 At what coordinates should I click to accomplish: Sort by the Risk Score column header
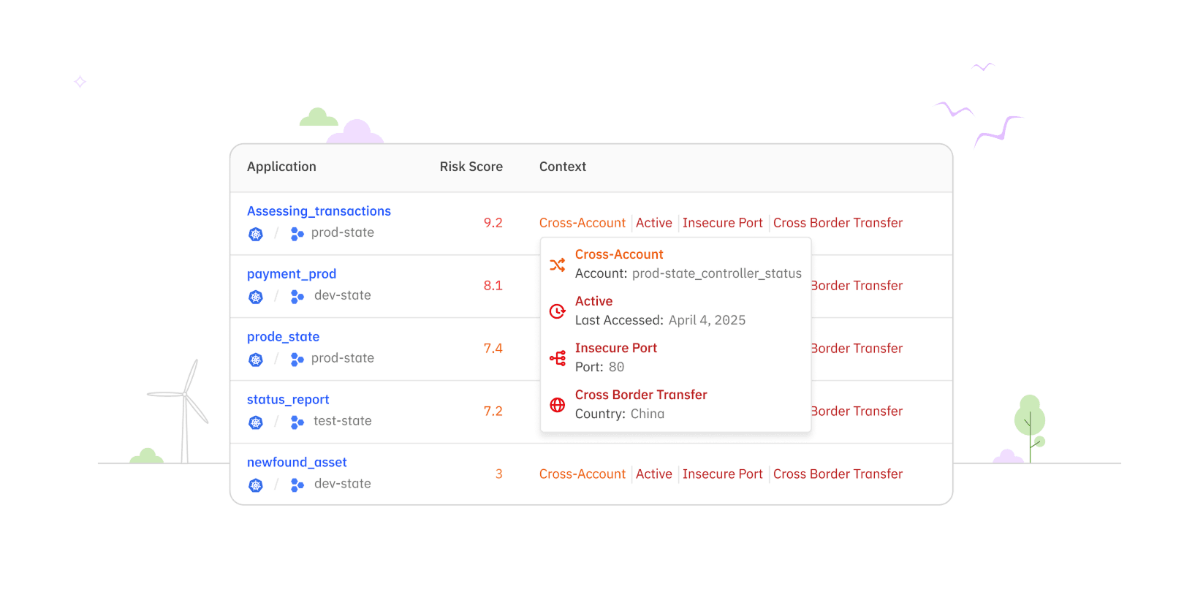coord(471,167)
